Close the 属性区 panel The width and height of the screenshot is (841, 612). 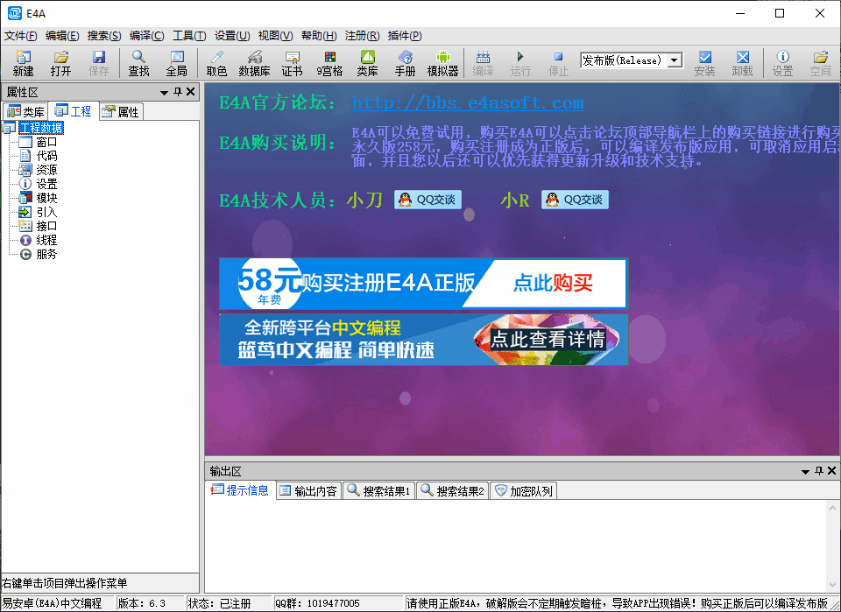pyautogui.click(x=190, y=92)
